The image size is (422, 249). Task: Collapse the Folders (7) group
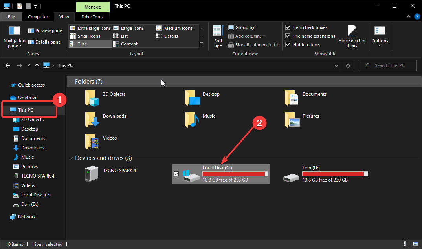pyautogui.click(x=71, y=82)
